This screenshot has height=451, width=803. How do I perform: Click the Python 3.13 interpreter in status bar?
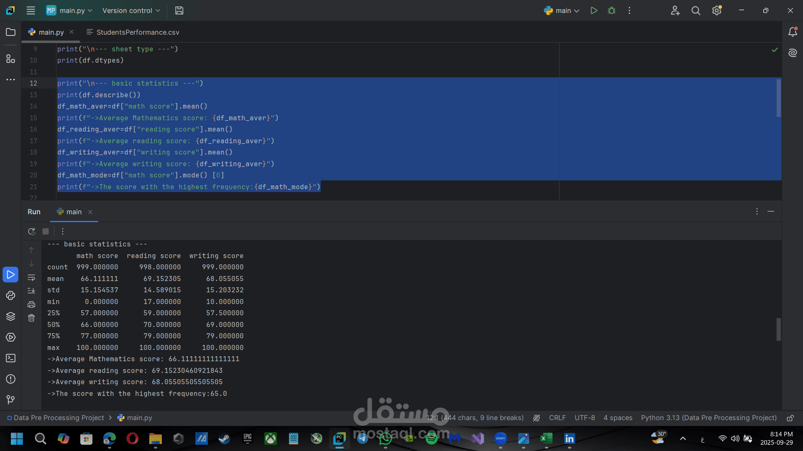[708, 418]
